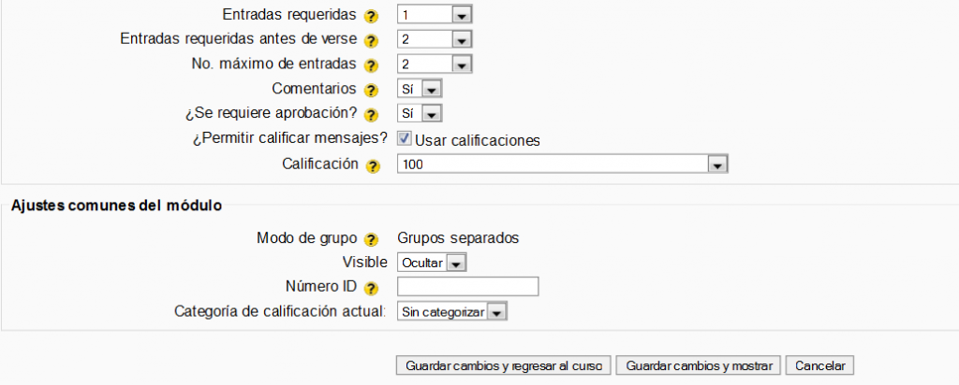Open help icon beside Número ID
Image resolution: width=959 pixels, height=385 pixels.
[x=372, y=289]
